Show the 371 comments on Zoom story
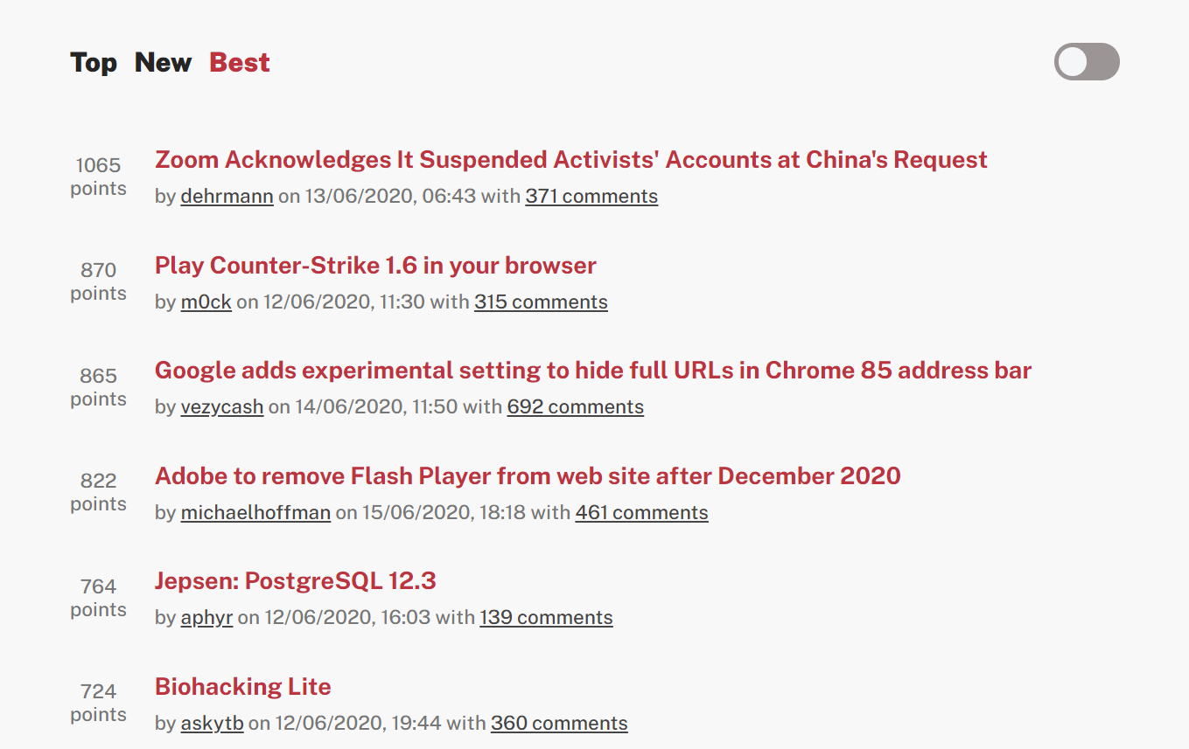Image resolution: width=1189 pixels, height=749 pixels. [x=591, y=197]
